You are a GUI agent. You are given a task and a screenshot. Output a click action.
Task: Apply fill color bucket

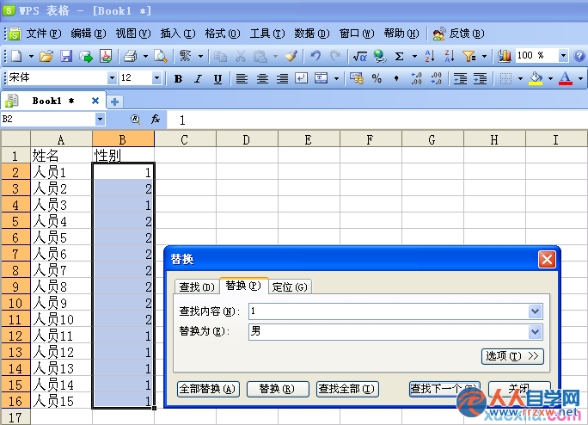(x=536, y=78)
